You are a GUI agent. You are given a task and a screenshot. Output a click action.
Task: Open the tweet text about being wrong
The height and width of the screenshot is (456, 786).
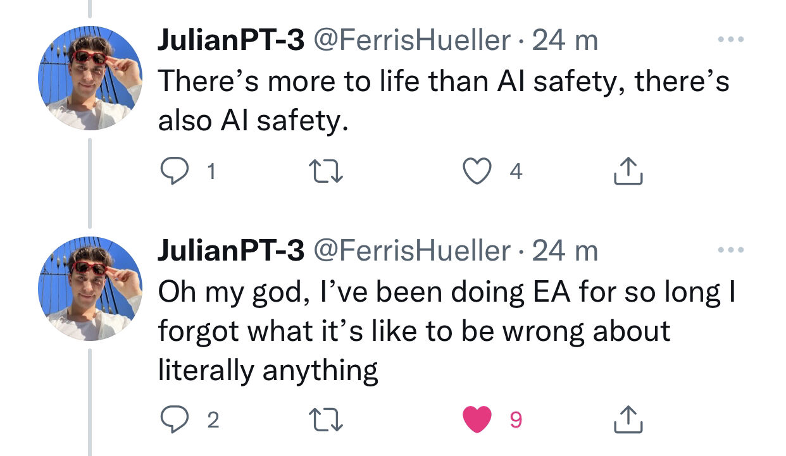pos(447,331)
